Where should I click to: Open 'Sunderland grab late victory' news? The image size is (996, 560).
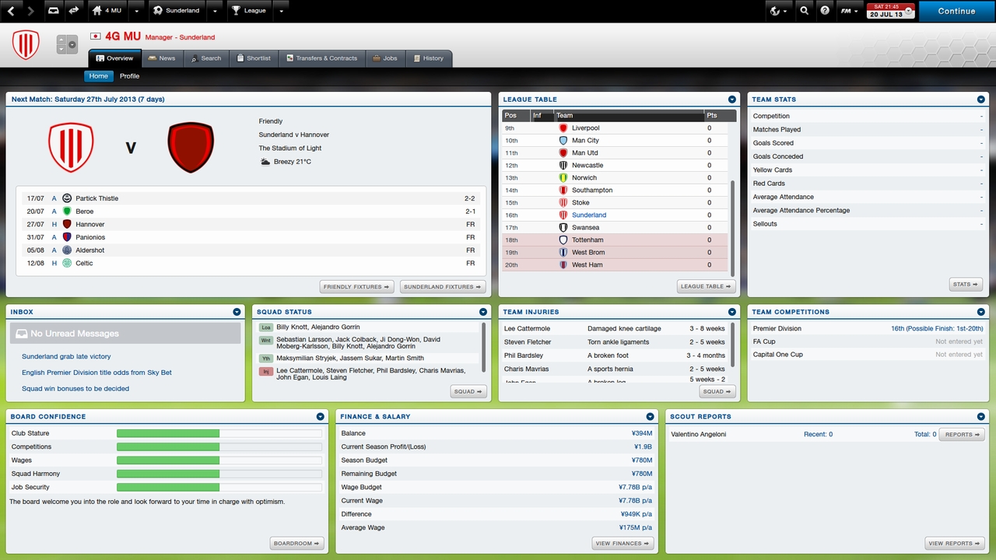(66, 356)
